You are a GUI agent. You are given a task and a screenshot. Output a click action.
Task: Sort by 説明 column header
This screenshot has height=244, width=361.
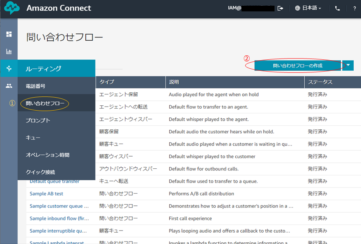tap(235, 82)
